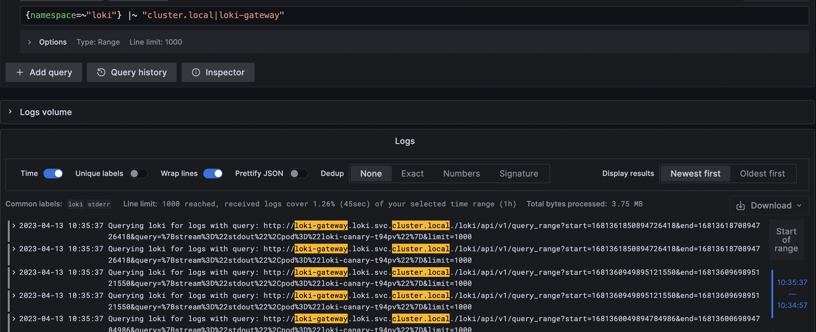Open the Inspector
Image resolution: width=816 pixels, height=332 pixels.
(218, 73)
